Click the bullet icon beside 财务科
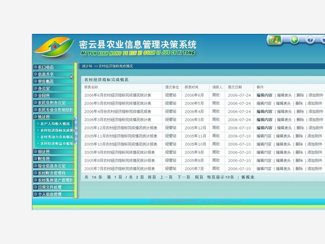 [35, 159]
